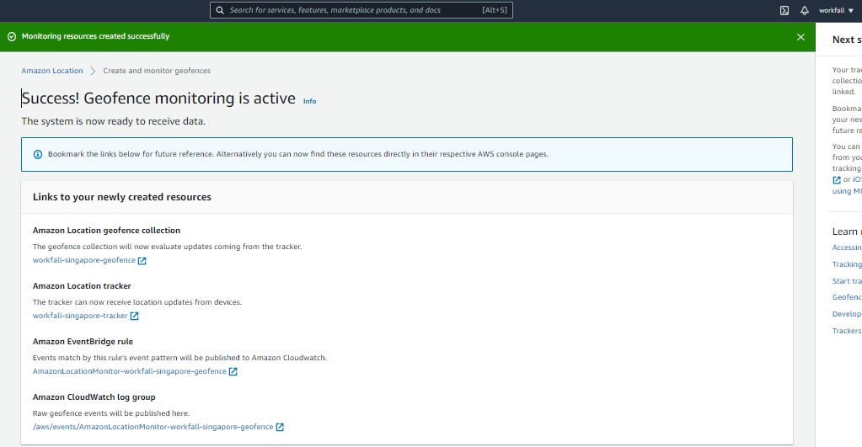The image size is (862, 447).
Task: Click the 'Success! Geofence monitoring is active' heading
Action: pyautogui.click(x=158, y=98)
